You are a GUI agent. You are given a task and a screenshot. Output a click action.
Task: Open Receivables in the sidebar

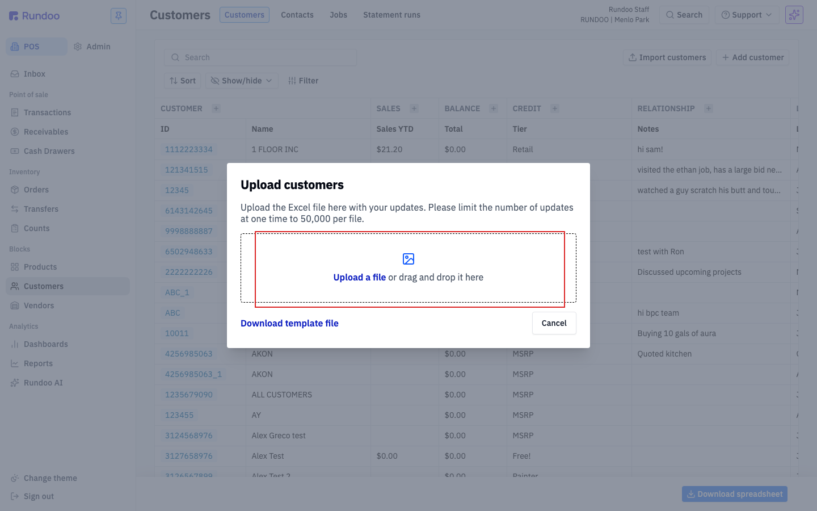[68, 132]
